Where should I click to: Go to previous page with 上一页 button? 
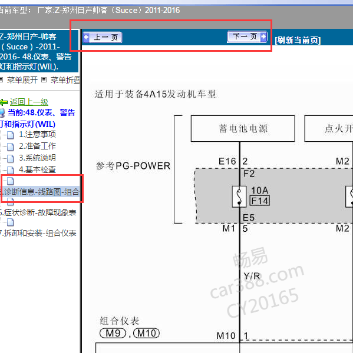click(103, 38)
